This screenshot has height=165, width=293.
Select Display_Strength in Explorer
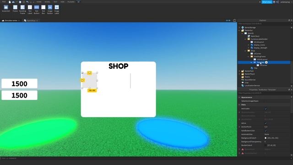[260, 48]
